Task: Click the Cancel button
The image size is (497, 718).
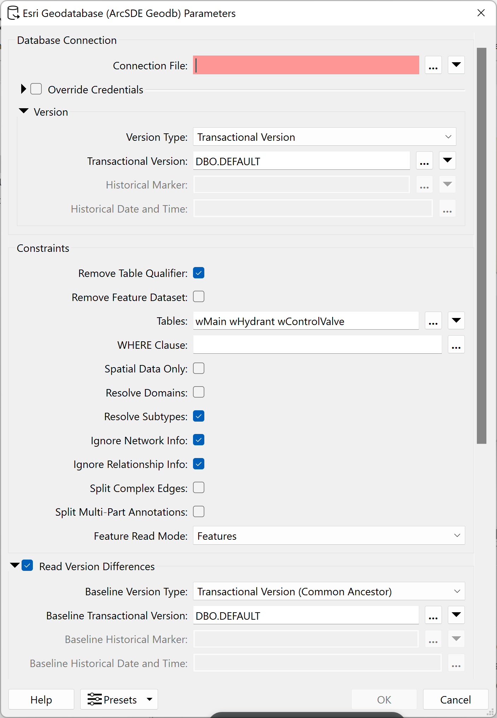Action: point(456,699)
